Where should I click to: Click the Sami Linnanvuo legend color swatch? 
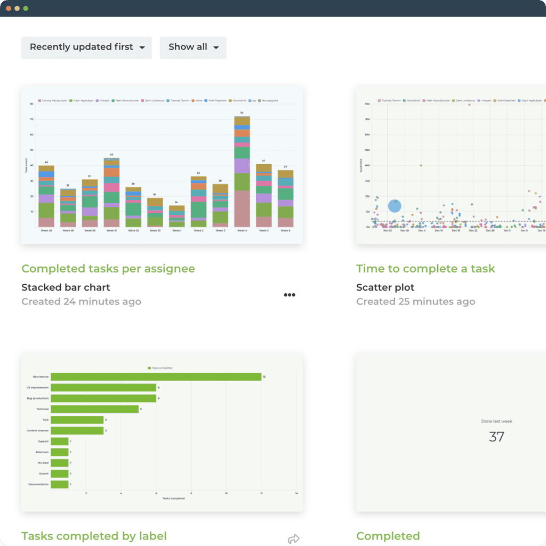[142, 101]
